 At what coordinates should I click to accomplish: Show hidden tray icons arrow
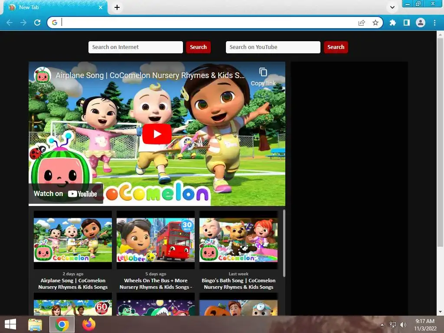tap(382, 325)
